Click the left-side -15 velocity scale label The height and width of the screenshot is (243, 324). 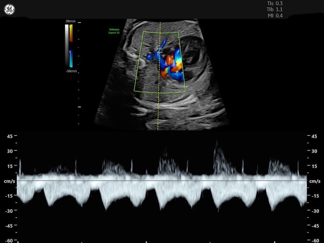[9, 196]
